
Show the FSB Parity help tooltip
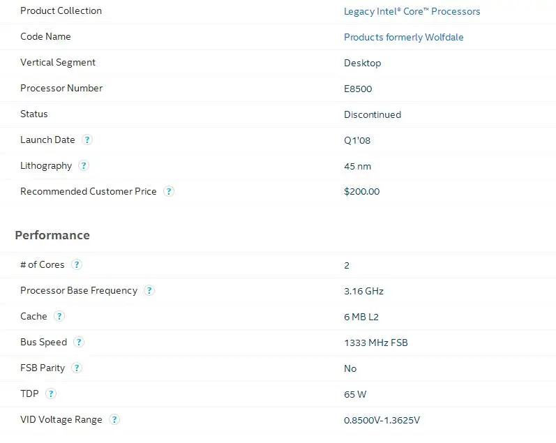pyautogui.click(x=77, y=368)
